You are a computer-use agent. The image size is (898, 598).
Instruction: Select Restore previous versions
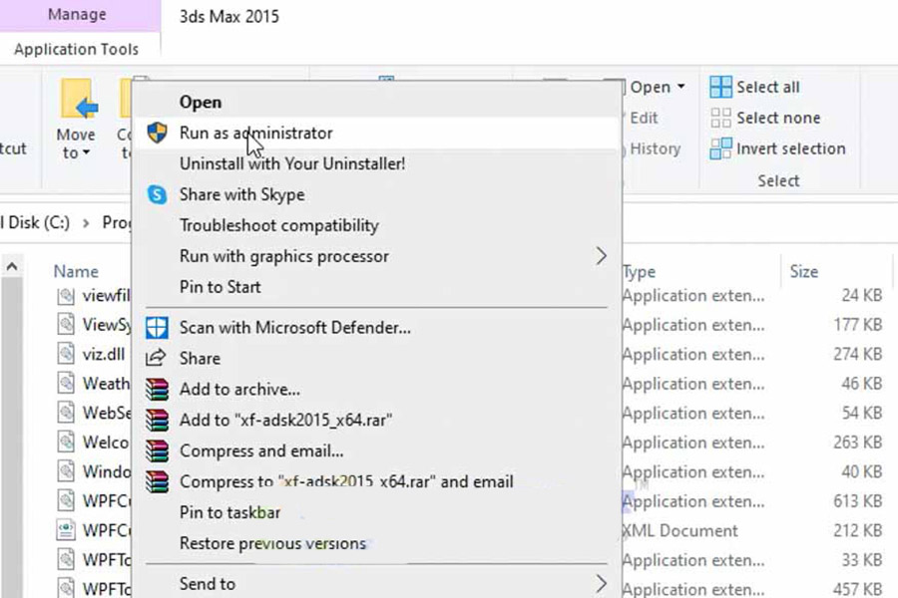[377, 543]
